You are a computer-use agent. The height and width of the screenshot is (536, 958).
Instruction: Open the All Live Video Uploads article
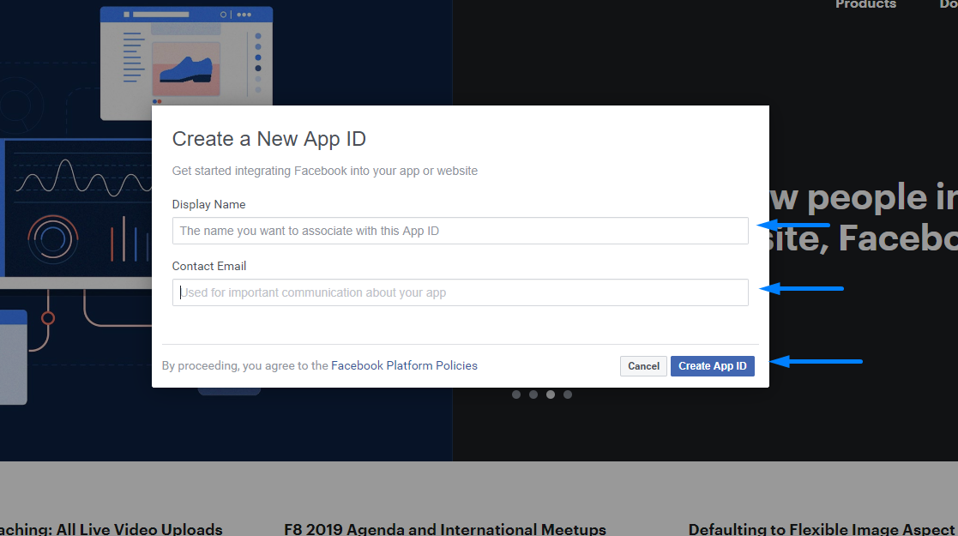[111, 528]
